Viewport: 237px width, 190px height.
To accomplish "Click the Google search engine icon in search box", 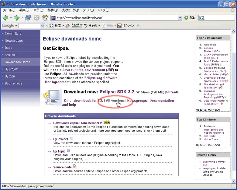I will (x=202, y=18).
